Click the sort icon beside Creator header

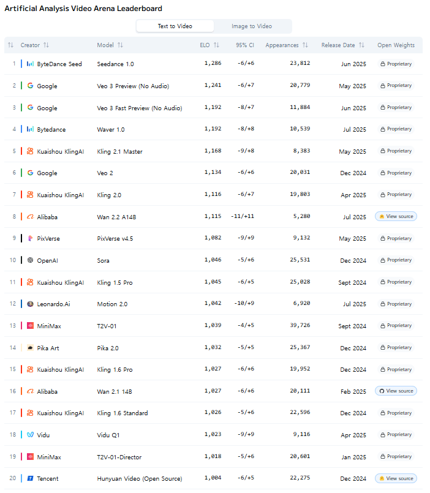pyautogui.click(x=47, y=45)
